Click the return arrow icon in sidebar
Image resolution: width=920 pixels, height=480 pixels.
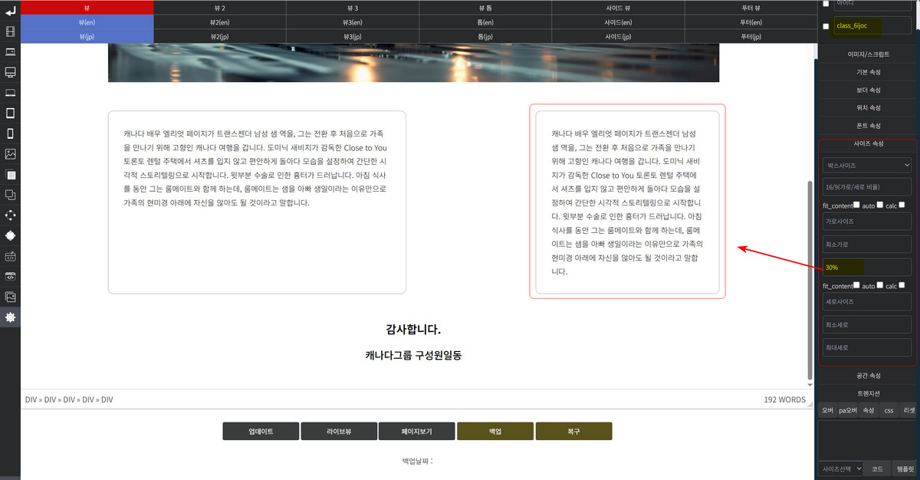coord(10,11)
